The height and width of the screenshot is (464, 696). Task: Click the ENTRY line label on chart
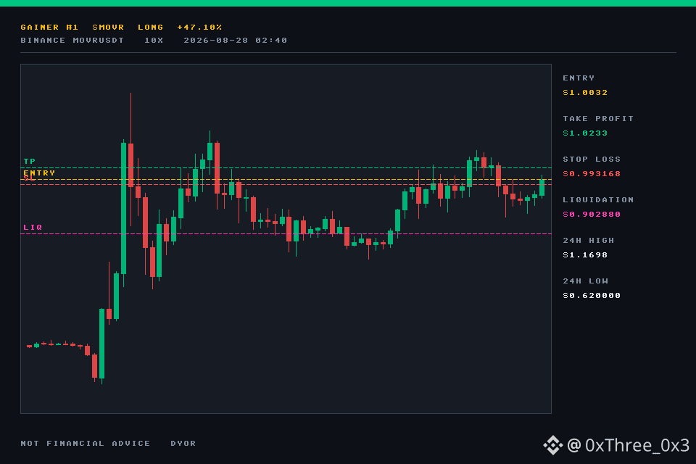pyautogui.click(x=39, y=173)
